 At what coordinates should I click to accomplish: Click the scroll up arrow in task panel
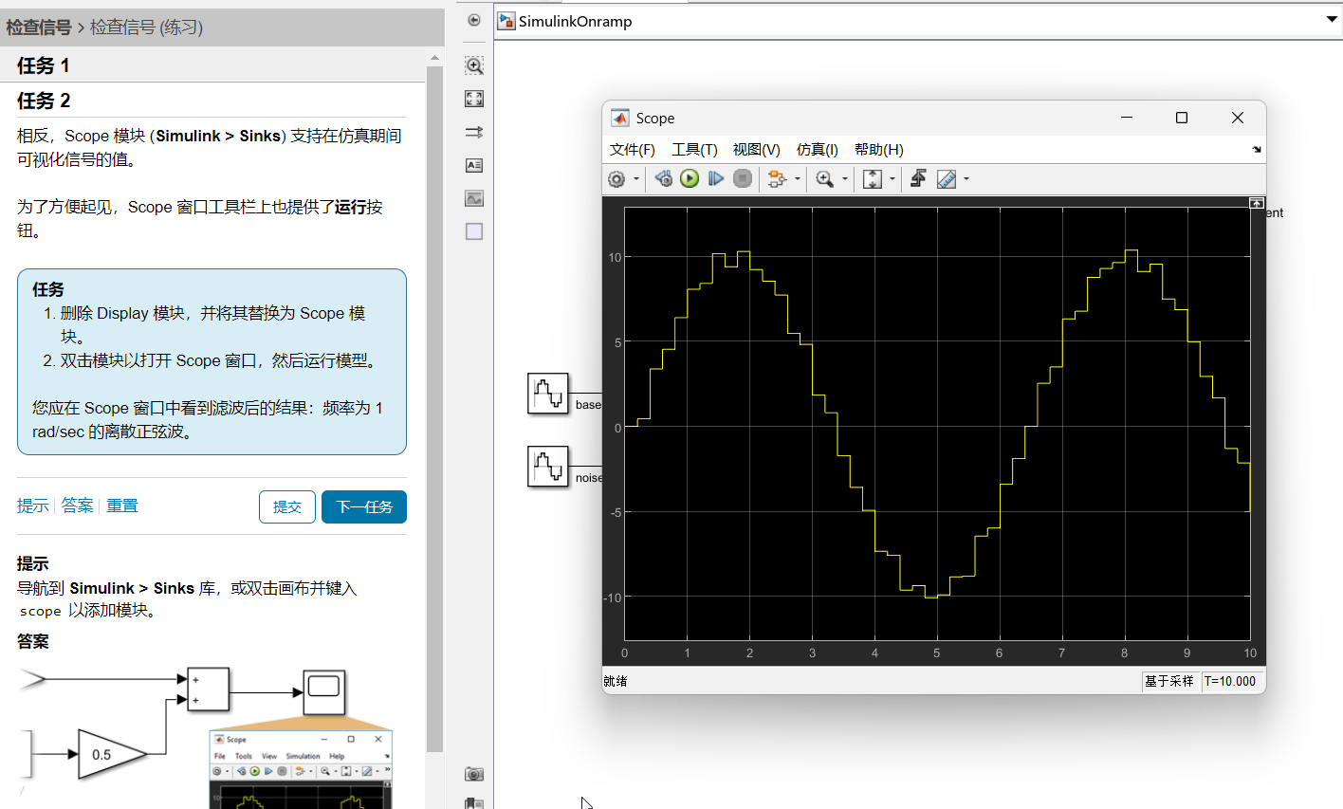click(434, 58)
